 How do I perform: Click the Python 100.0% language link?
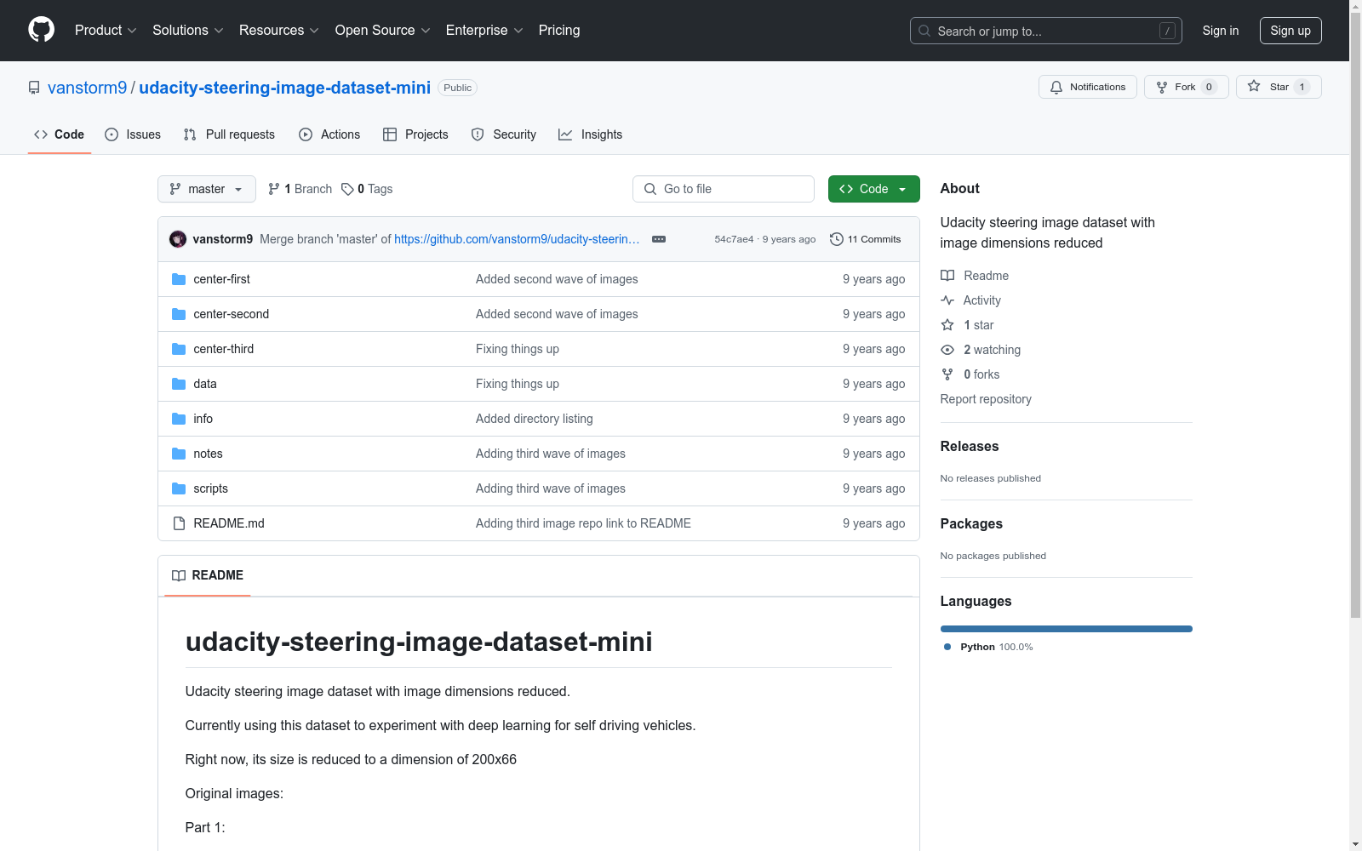click(x=988, y=647)
